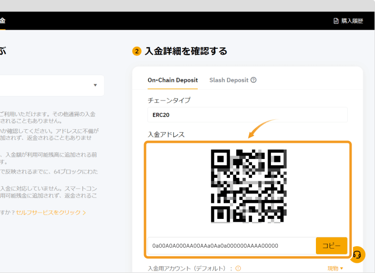
Task: Click the コピー copy button
Action: pos(332,246)
